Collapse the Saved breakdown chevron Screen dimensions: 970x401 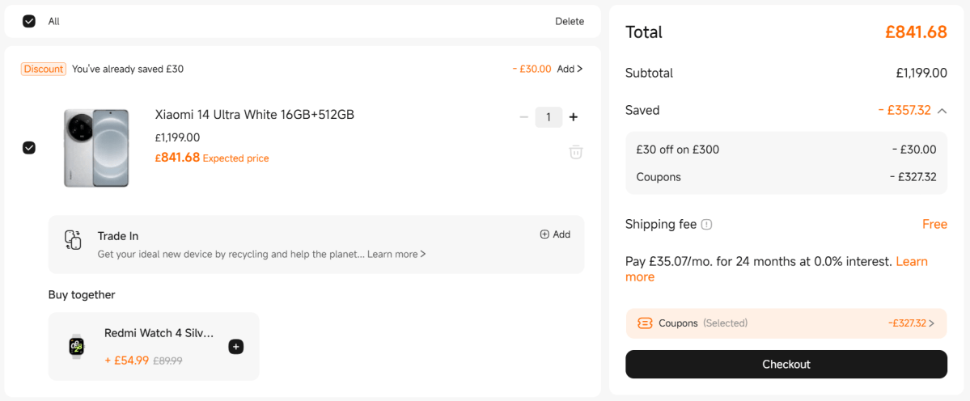pos(942,111)
